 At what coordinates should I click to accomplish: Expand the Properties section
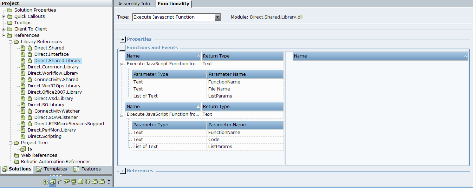pyautogui.click(x=123, y=40)
